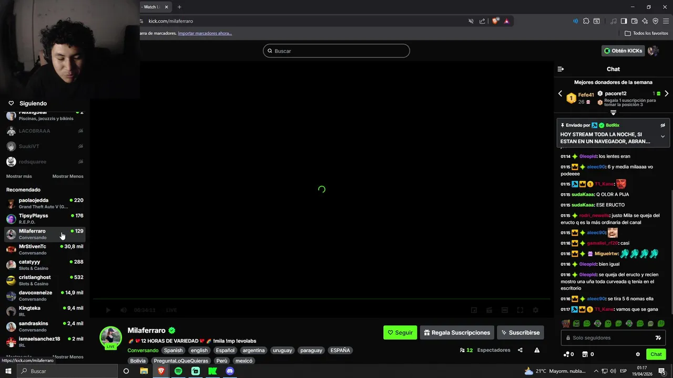
Task: Open TipsyPlayss recommended channel
Action: tap(45, 218)
